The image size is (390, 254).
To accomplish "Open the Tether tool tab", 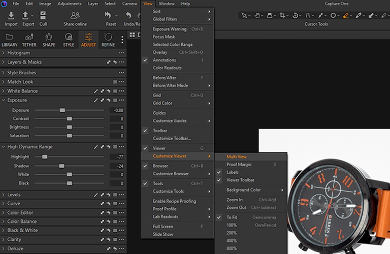I will point(29,38).
